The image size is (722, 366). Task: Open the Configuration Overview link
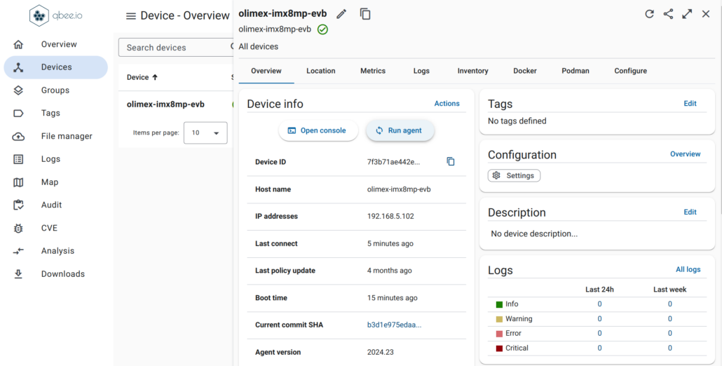[685, 154]
